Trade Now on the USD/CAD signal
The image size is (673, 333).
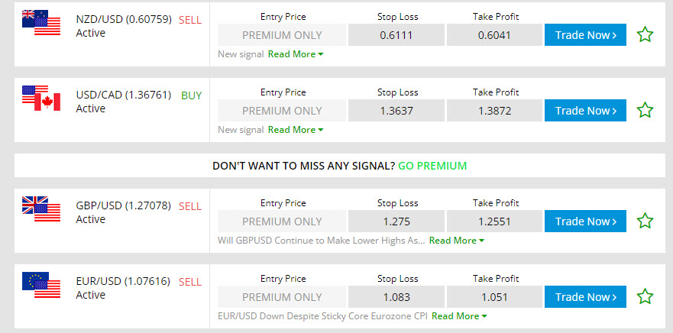point(585,110)
